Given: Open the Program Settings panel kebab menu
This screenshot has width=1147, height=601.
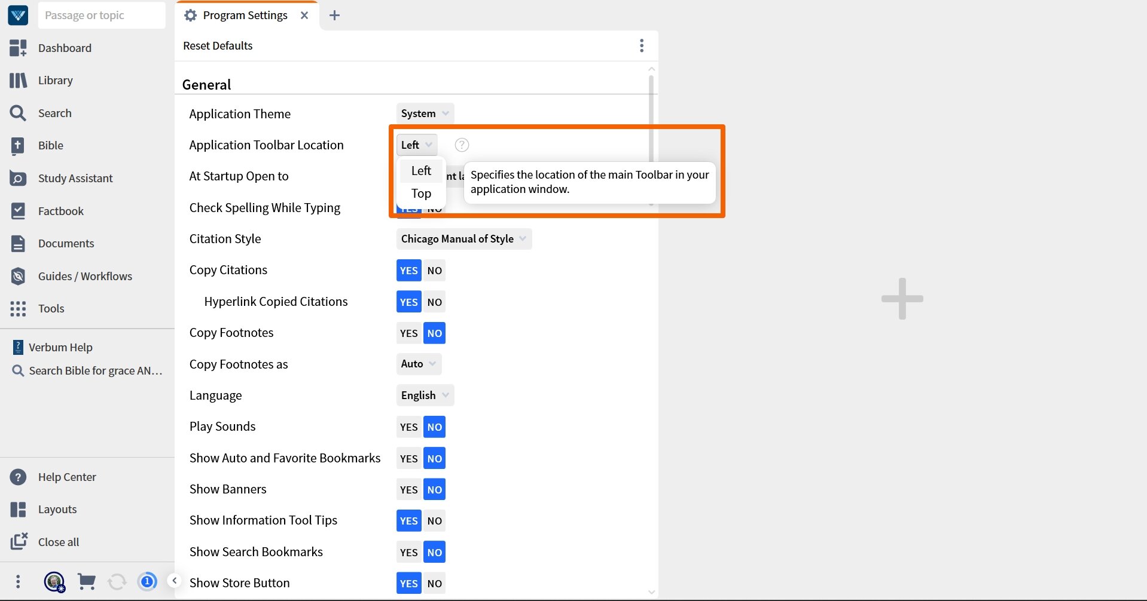Looking at the screenshot, I should (642, 45).
